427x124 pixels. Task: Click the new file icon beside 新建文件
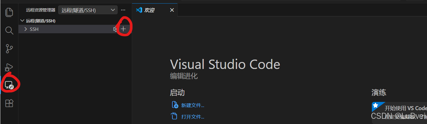[175, 105]
